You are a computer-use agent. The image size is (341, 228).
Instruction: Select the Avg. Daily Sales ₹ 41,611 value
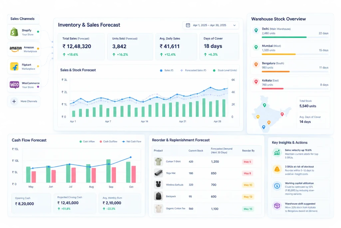coord(170,46)
